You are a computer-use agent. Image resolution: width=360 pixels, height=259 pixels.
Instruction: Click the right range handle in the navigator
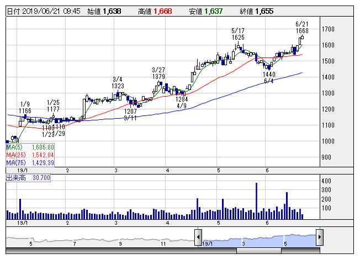pyautogui.click(x=319, y=237)
